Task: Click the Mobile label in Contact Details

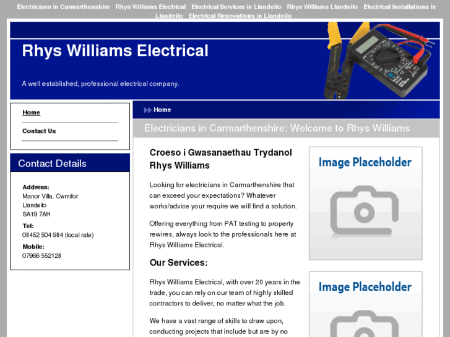Action: 33,247
